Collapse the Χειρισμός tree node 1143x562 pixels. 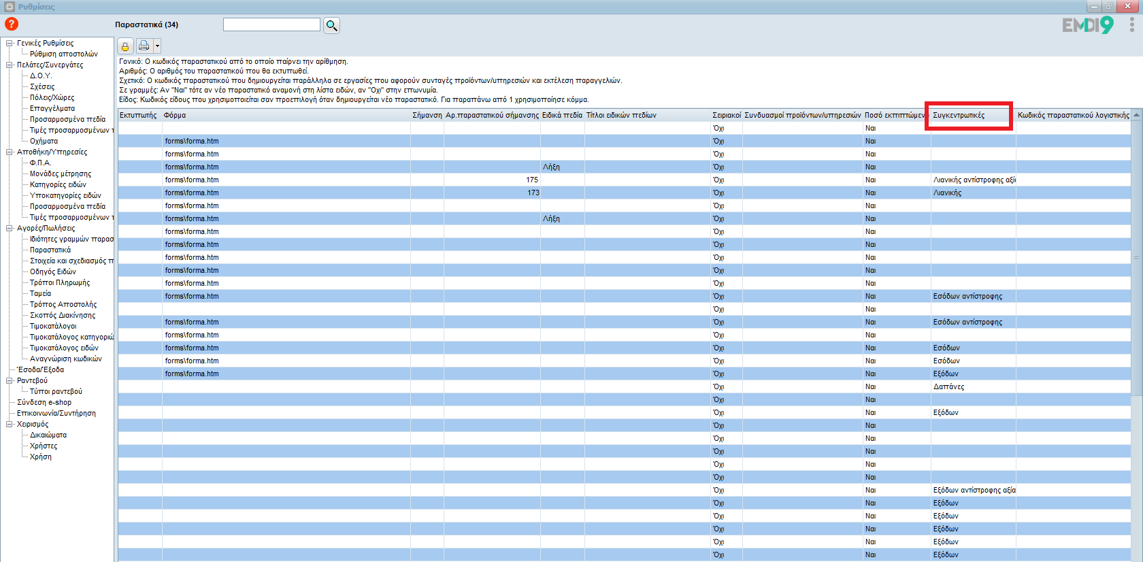pyautogui.click(x=10, y=424)
